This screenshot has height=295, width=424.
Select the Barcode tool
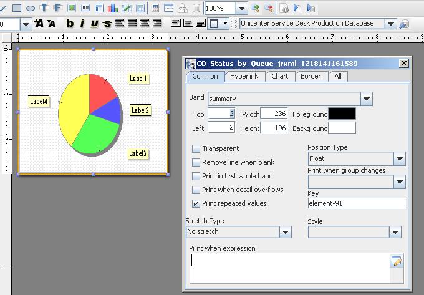(x=85, y=8)
